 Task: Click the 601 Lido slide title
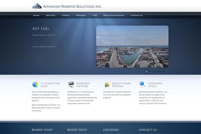[41, 28]
